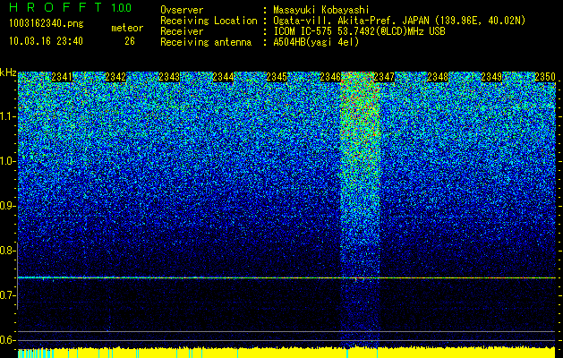Click the 0.7 frequency axis label
563x358 pixels.
point(6,295)
